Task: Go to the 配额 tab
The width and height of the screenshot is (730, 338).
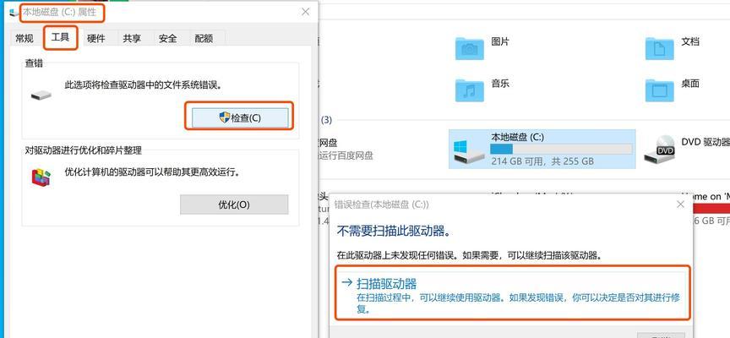Action: click(x=204, y=39)
